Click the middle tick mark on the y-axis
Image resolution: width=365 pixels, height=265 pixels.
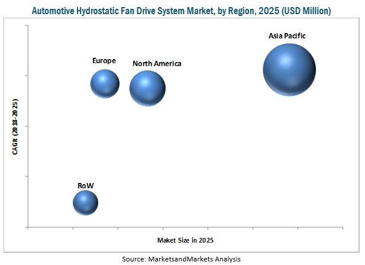tap(27, 126)
